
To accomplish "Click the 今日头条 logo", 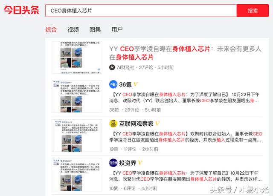I will click(x=22, y=10).
